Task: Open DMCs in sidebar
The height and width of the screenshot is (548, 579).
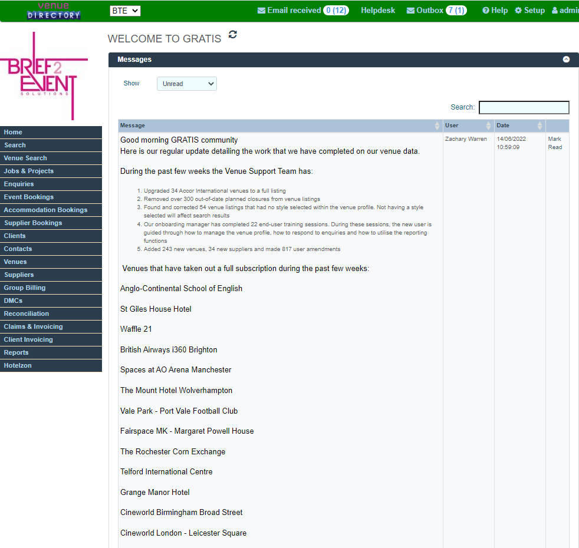Action: (51, 301)
